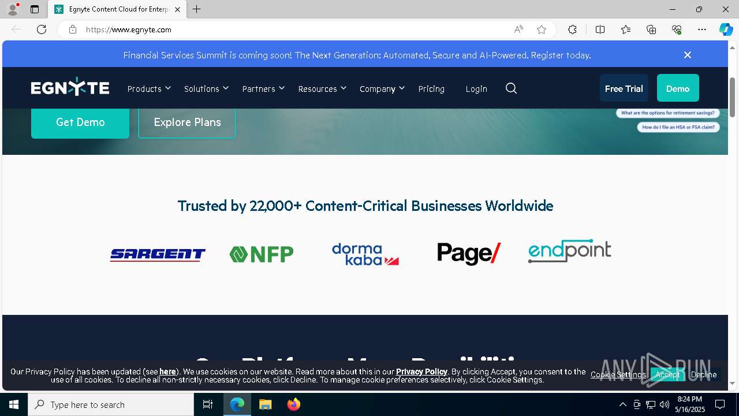The image size is (739, 416).
Task: Open the Pricing page link
Action: point(431,88)
